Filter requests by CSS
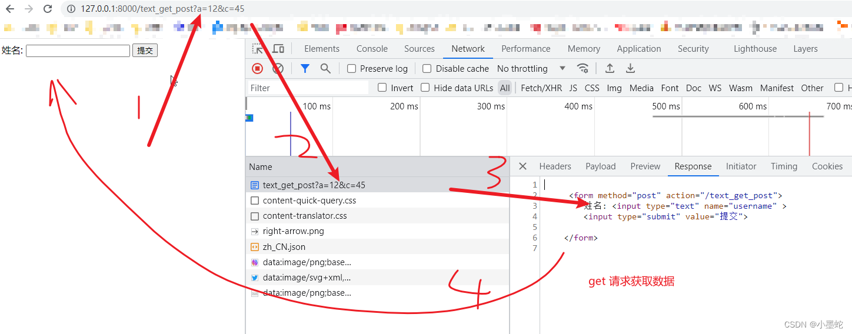Viewport: 852px width, 334px height. click(x=592, y=88)
